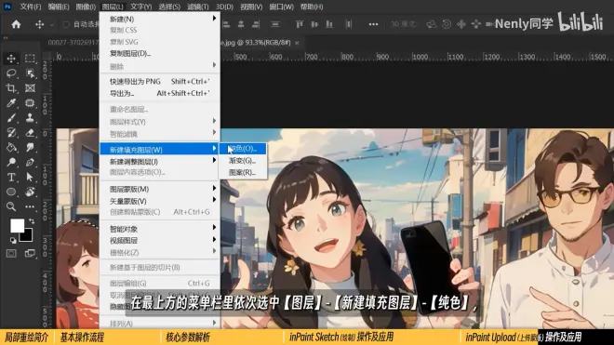Expand 图层蒙版(M) submenu

160,189
